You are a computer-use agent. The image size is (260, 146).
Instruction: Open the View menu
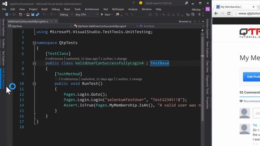click(x=22, y=9)
